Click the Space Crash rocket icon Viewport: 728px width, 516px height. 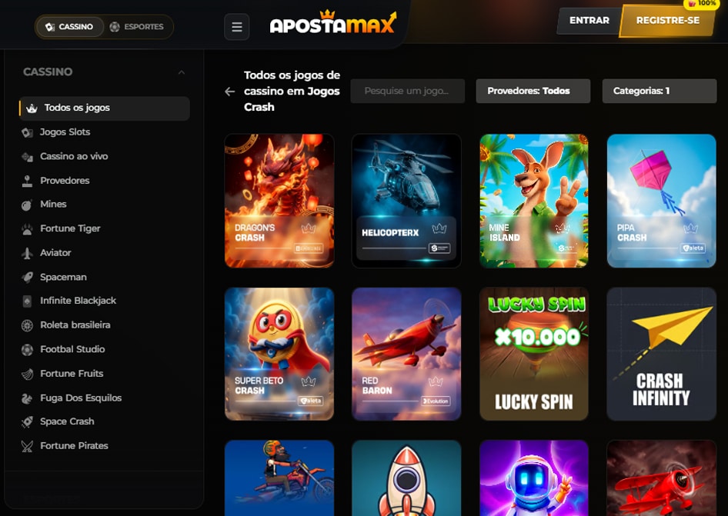(x=28, y=422)
